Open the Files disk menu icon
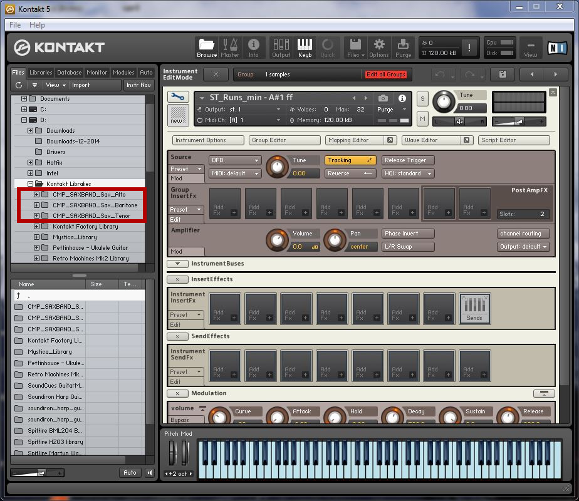Screen dimensions: 579x501 [x=355, y=48]
